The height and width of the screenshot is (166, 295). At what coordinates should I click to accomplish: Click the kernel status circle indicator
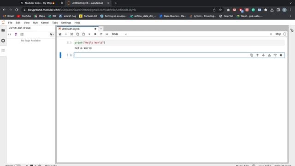click(285, 34)
